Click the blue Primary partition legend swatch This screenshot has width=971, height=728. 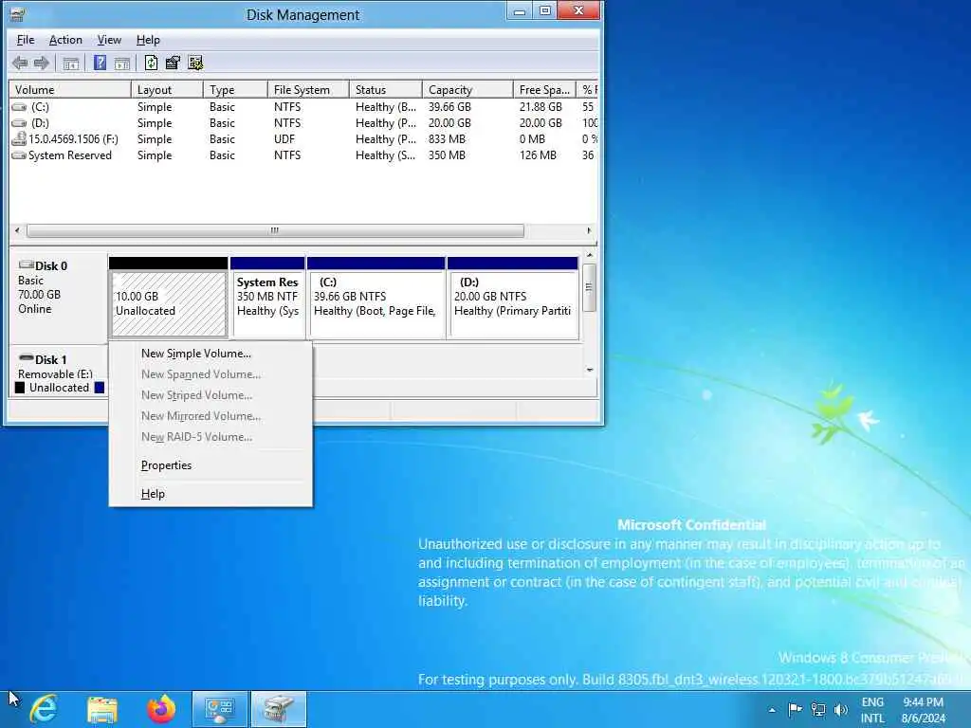[x=99, y=388]
